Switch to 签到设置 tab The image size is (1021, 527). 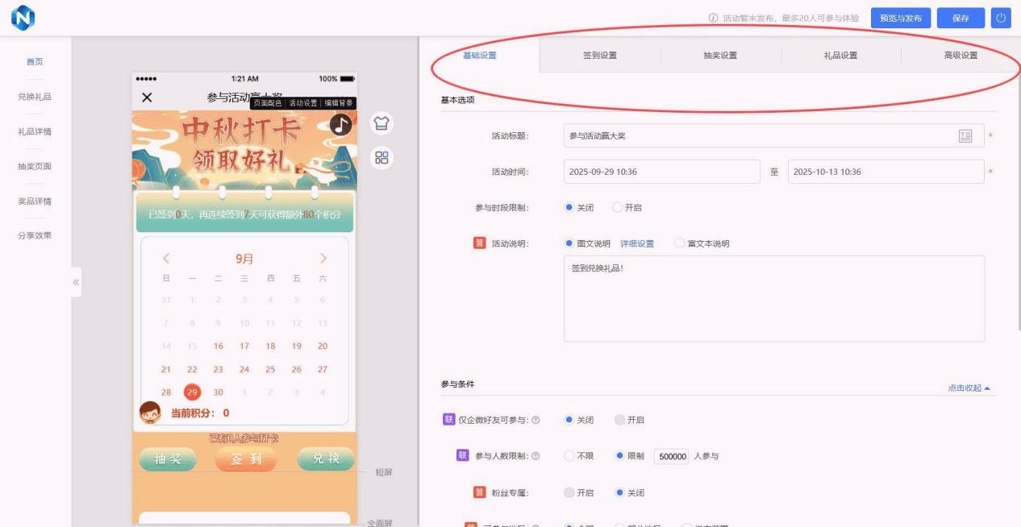(x=600, y=56)
